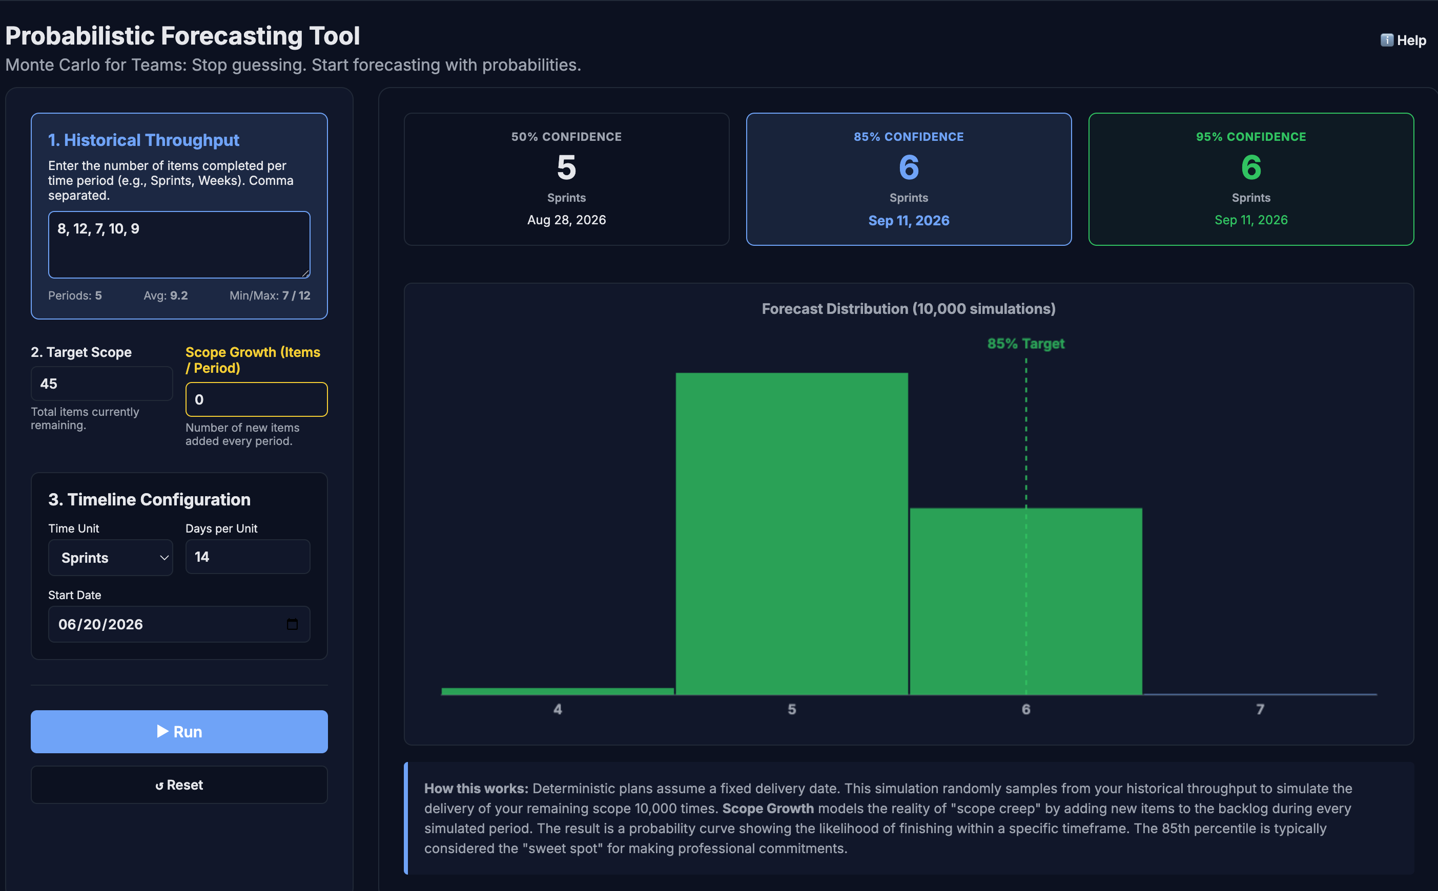Click the Start Date field 06/20/2026
The height and width of the screenshot is (891, 1438).
179,624
